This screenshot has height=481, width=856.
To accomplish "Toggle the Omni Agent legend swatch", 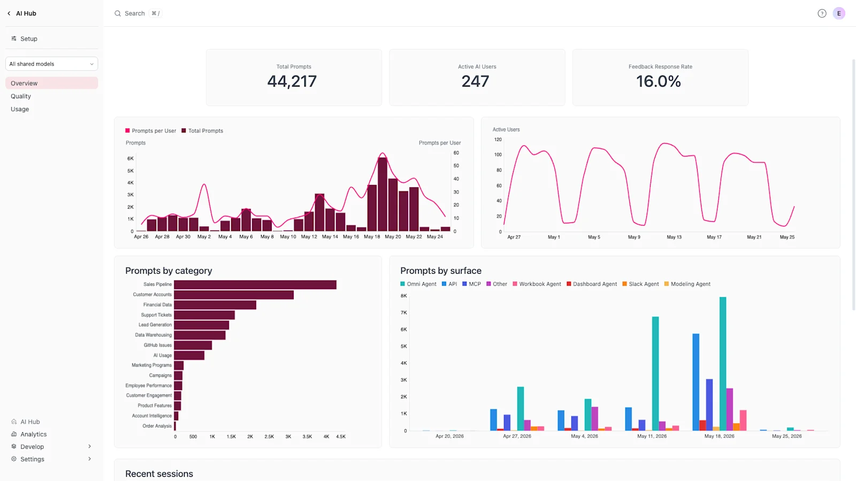I will (402, 284).
